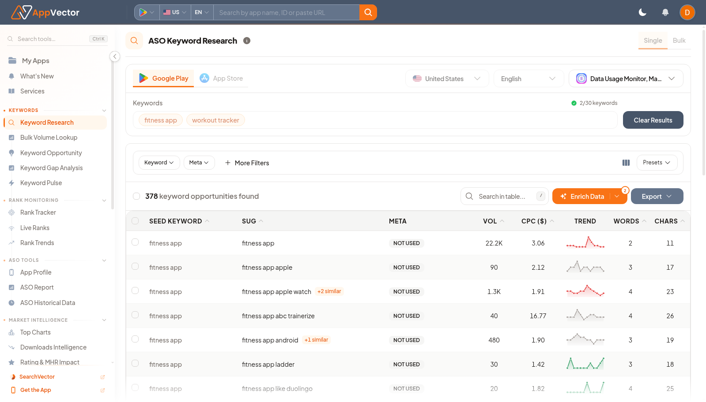Open Enrich Data split arrow menu
706x402 pixels.
(x=617, y=196)
